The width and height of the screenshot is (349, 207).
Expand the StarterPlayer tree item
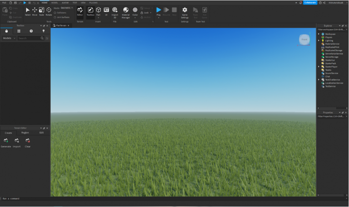pos(319,67)
